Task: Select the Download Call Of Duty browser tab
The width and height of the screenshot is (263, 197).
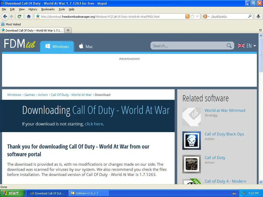Action: point(32,30)
